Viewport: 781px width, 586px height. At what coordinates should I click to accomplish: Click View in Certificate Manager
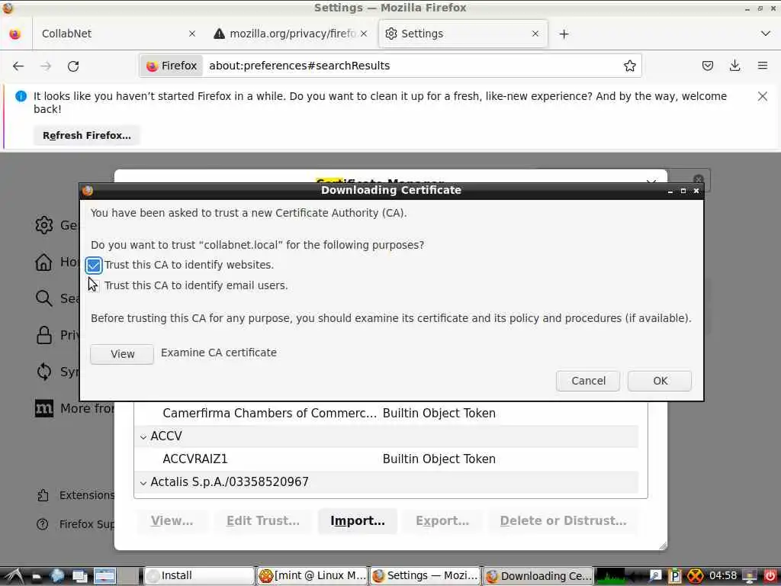click(172, 521)
